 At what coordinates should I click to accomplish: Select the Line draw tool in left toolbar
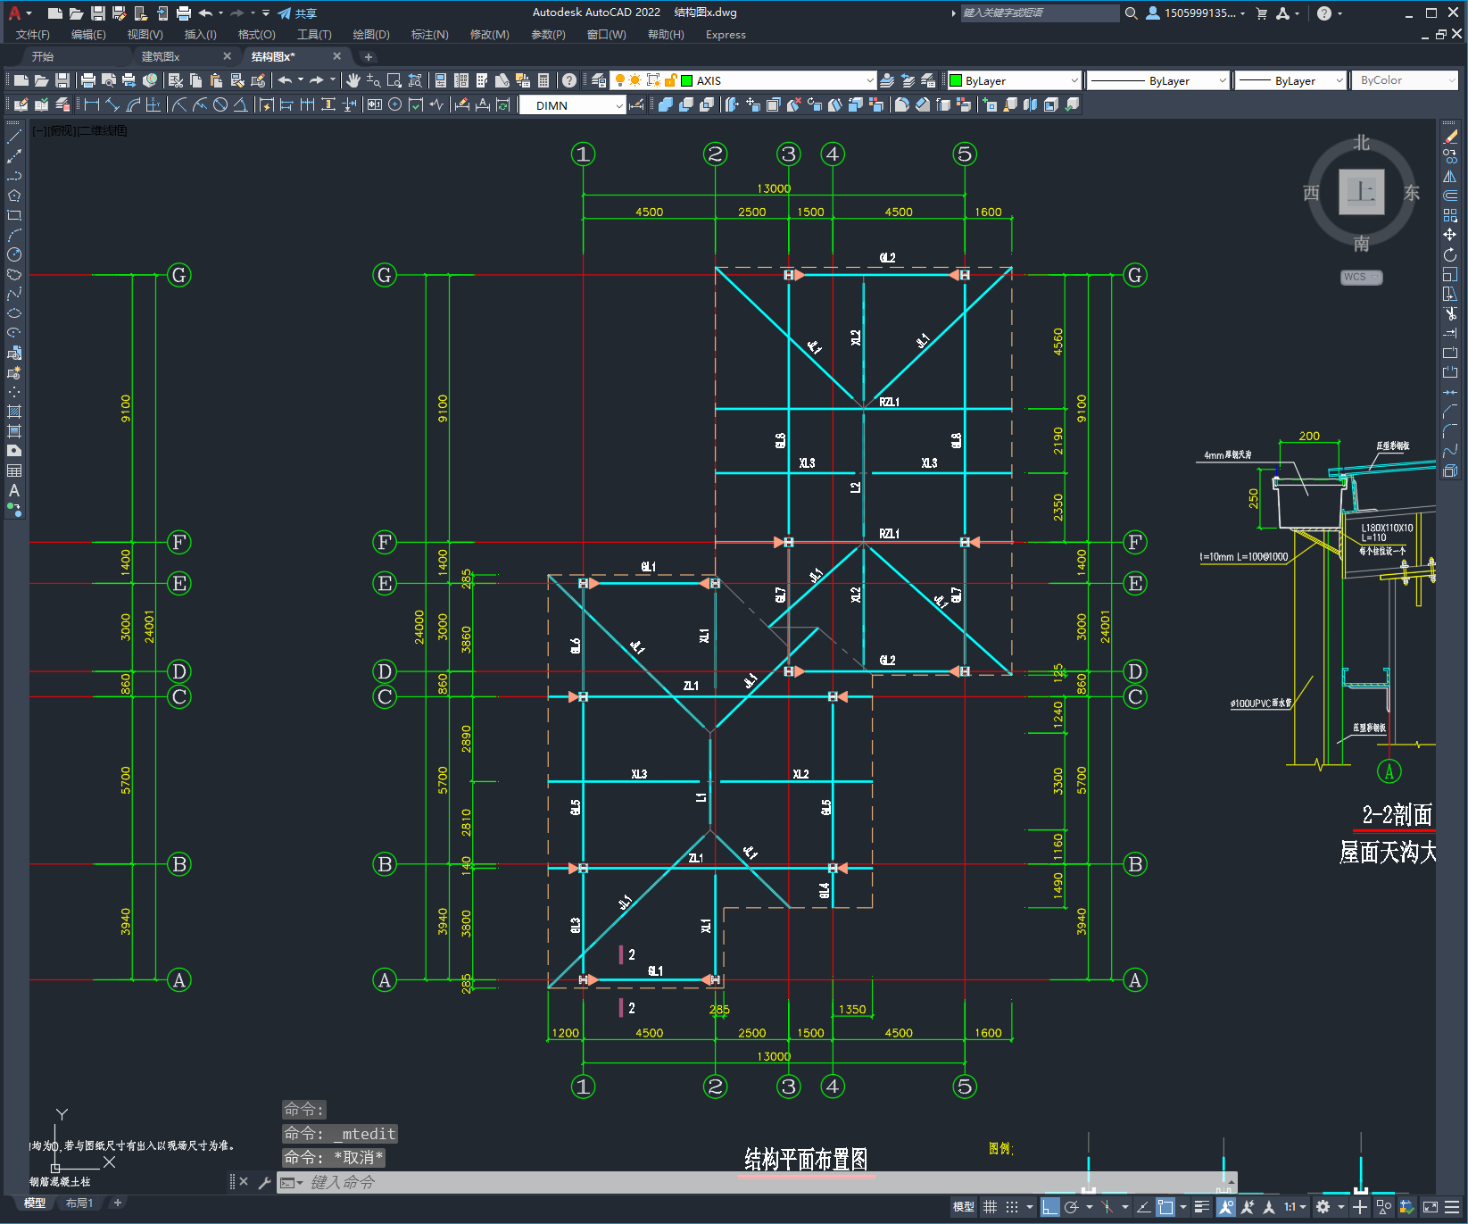click(14, 137)
